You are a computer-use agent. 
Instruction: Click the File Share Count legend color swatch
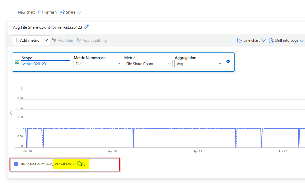coord(16,164)
